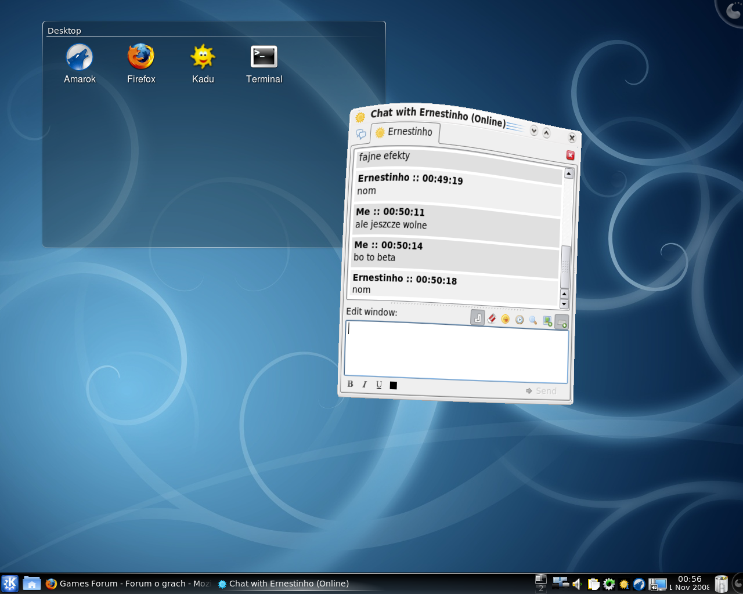743x594 pixels.
Task: Toggle underline text formatting
Action: [x=379, y=385]
